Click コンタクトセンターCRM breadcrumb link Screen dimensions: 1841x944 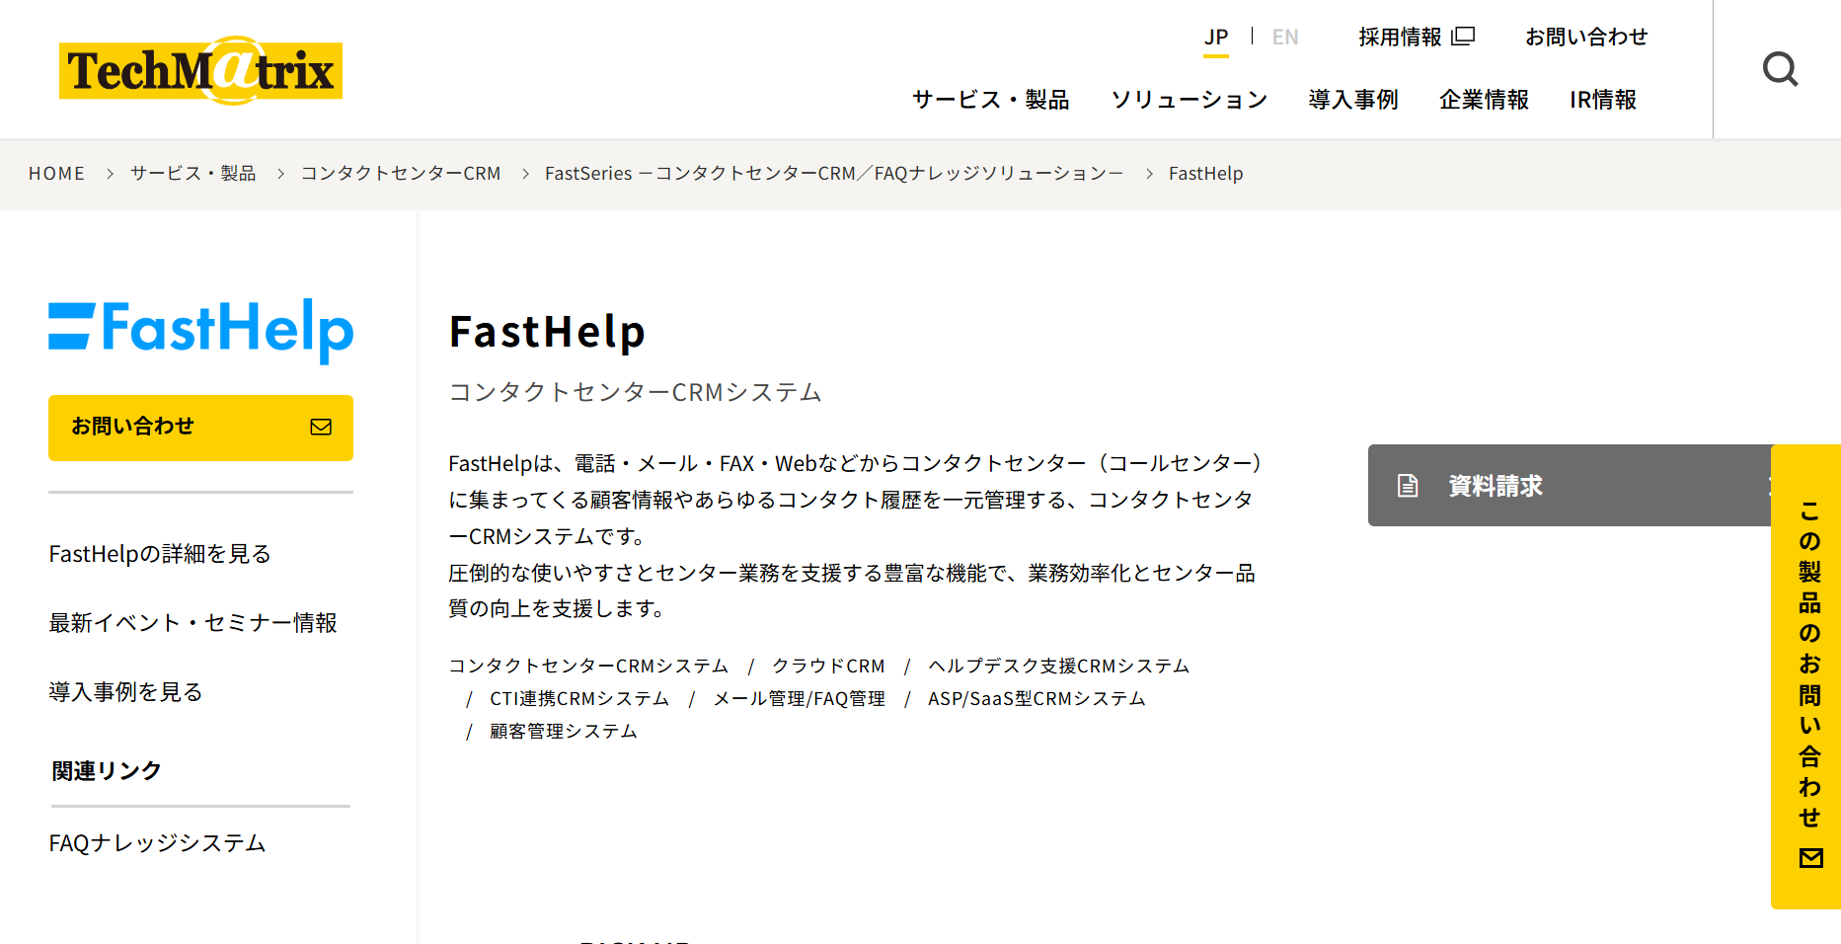pyautogui.click(x=400, y=174)
